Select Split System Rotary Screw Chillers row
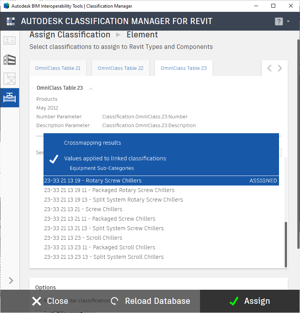The width and height of the screenshot is (300, 313). pyautogui.click(x=161, y=200)
